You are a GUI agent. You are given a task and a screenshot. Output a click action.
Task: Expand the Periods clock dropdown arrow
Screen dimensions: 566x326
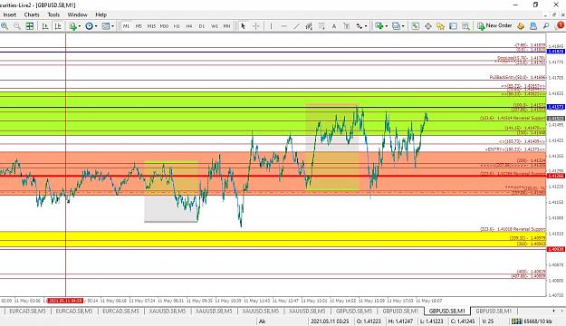tap(96, 26)
